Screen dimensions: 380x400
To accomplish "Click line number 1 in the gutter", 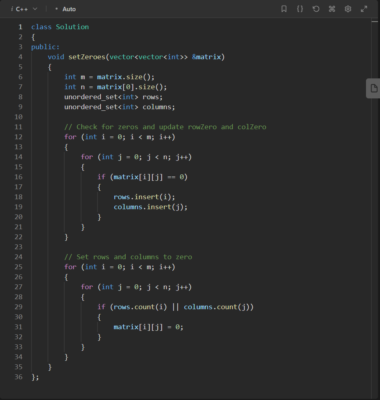I will tap(20, 27).
